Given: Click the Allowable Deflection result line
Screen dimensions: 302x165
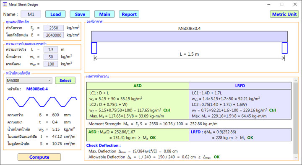Looking at the screenshot, I should (x=154, y=157).
